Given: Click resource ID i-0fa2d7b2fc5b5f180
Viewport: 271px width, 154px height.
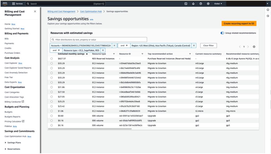Looking at the screenshot, I should [129, 106].
